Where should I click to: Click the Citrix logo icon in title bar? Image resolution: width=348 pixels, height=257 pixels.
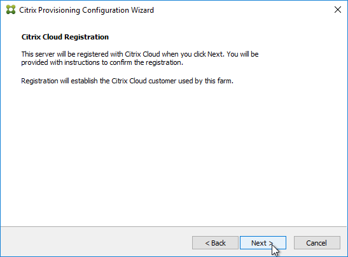click(x=11, y=10)
